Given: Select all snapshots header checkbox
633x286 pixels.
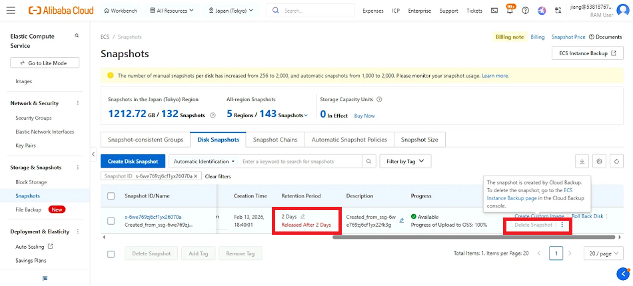Looking at the screenshot, I should click(111, 196).
